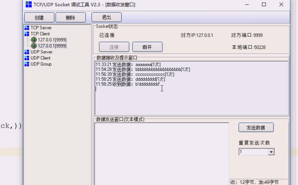Click the 11:58:25 发送数据 ddddddddd line

click(x=130, y=79)
